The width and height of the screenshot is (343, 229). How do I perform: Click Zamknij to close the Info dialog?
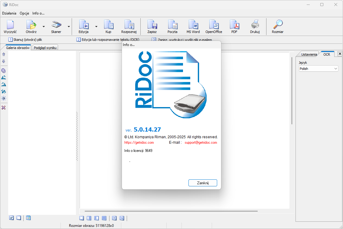tap(203, 183)
